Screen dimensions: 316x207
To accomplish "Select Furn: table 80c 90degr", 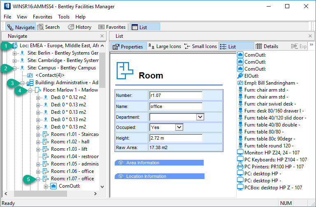I will click(270, 138).
